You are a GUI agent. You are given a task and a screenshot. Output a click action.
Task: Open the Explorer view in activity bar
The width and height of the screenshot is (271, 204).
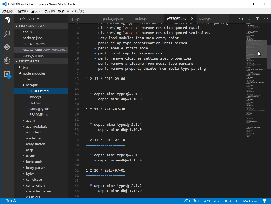pyautogui.click(x=7, y=20)
